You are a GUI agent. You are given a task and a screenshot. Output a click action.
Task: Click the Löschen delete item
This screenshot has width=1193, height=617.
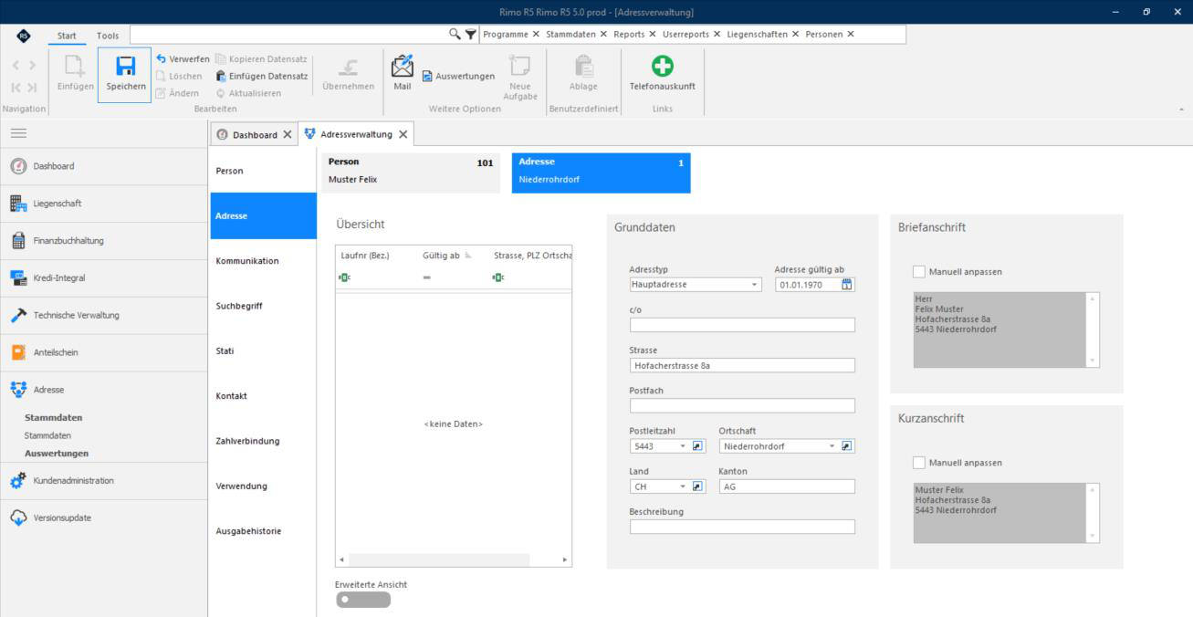click(177, 76)
